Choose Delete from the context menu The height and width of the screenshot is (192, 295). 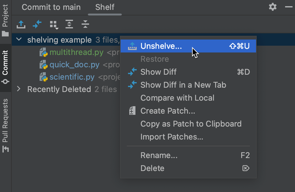point(152,168)
